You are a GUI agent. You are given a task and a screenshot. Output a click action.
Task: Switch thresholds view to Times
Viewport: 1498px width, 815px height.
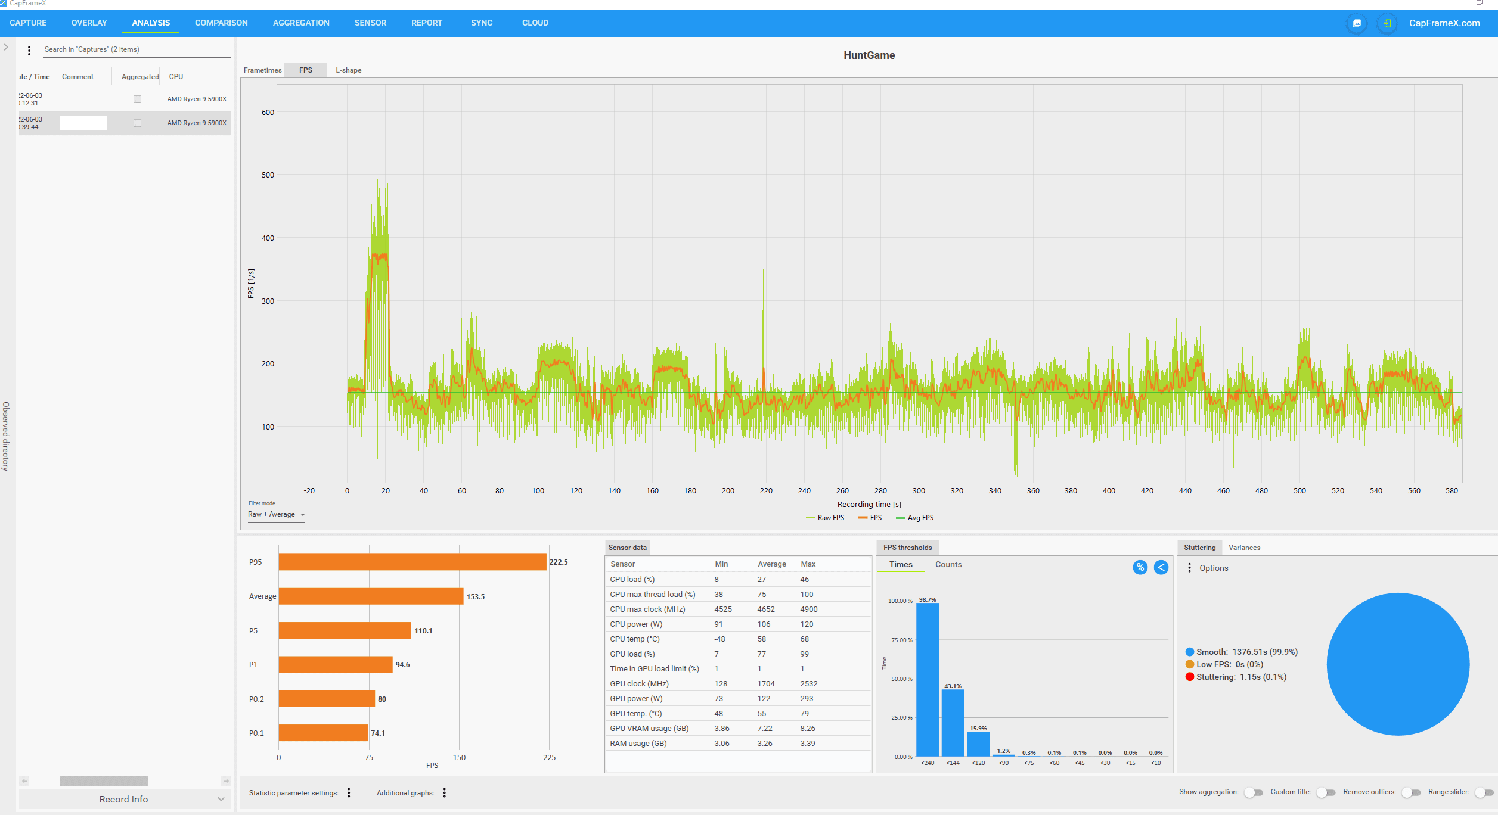pos(901,564)
